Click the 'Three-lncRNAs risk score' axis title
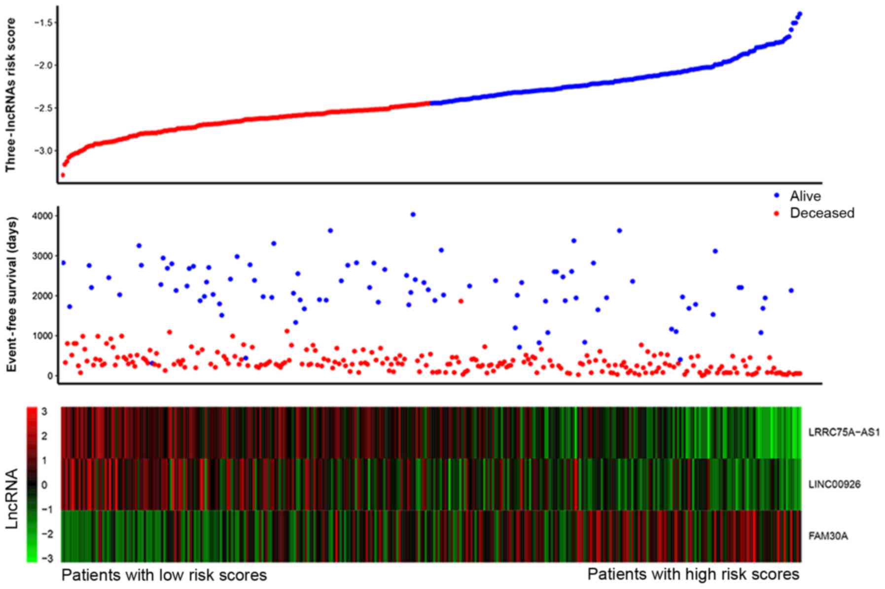This screenshot has width=885, height=589. point(11,95)
